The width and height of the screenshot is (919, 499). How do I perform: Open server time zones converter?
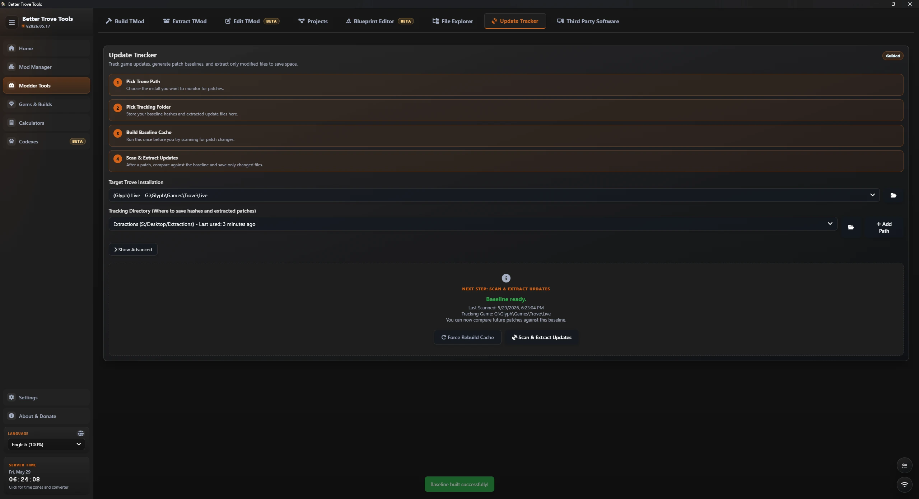[46, 476]
